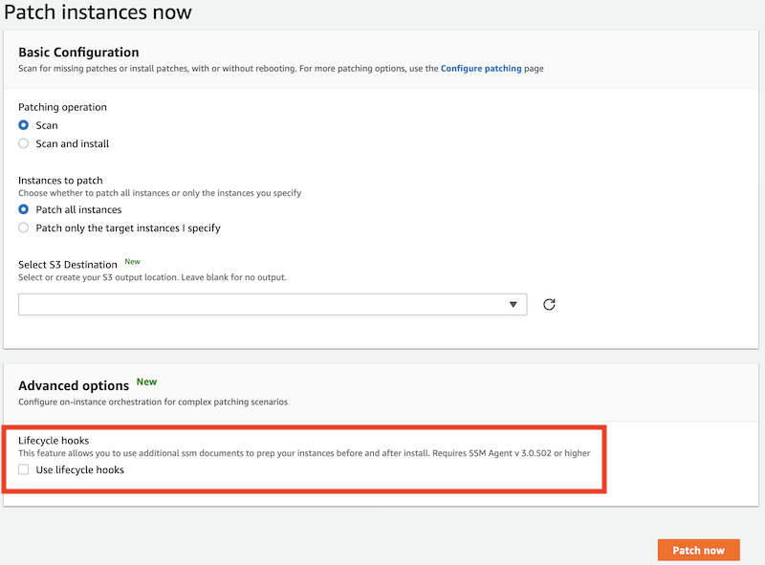The height and width of the screenshot is (565, 765).
Task: Click the Instances to patch label
Action: tap(62, 180)
